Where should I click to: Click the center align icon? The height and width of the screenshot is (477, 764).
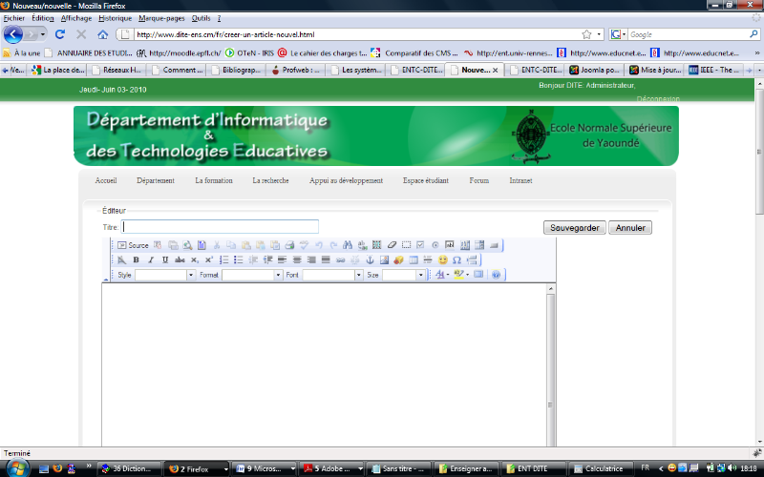[297, 259]
